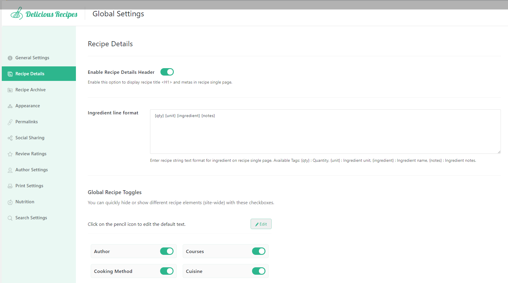508x283 pixels.
Task: Click the Author Settings person icon
Action: click(10, 170)
